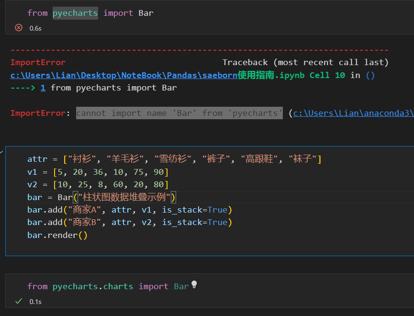Click the v2 values list line

[x=98, y=185]
